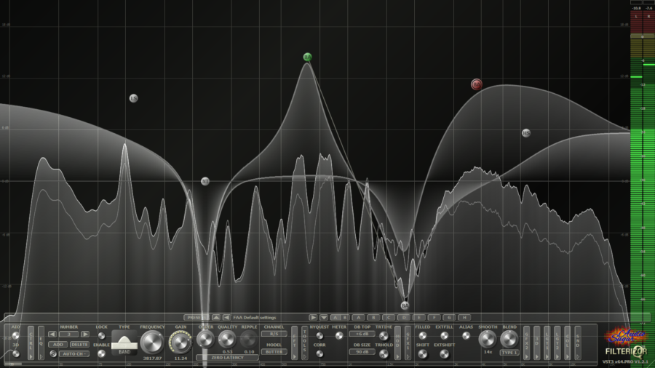Click the SHIFT knob
The image size is (655, 368).
422,353
